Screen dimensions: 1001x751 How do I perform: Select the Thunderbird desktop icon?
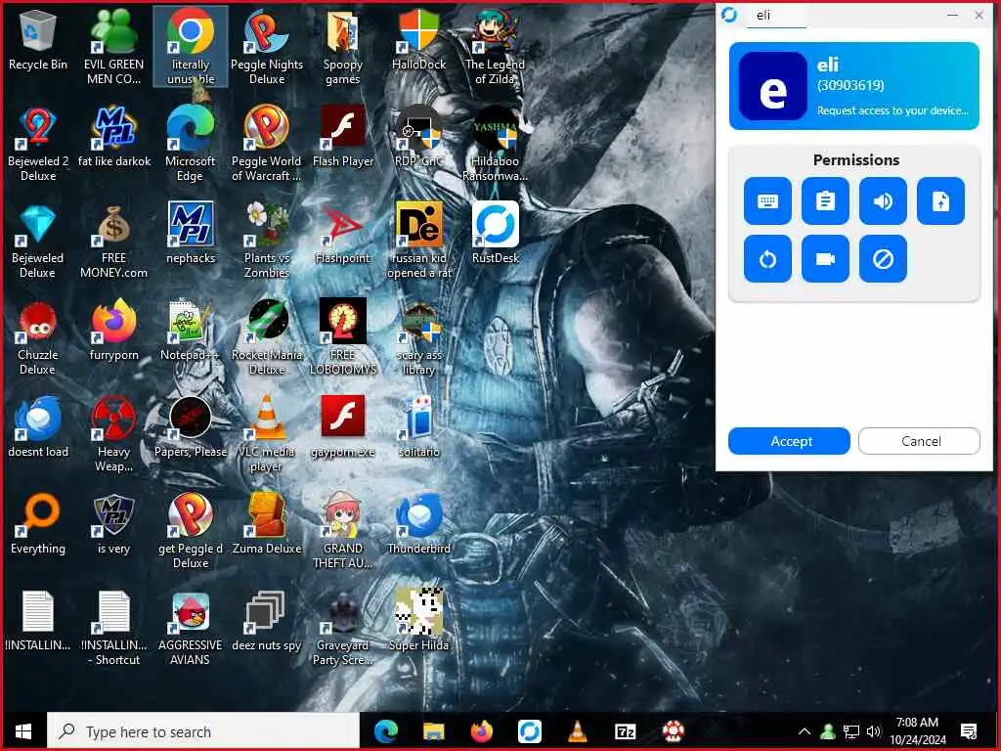pyautogui.click(x=418, y=525)
